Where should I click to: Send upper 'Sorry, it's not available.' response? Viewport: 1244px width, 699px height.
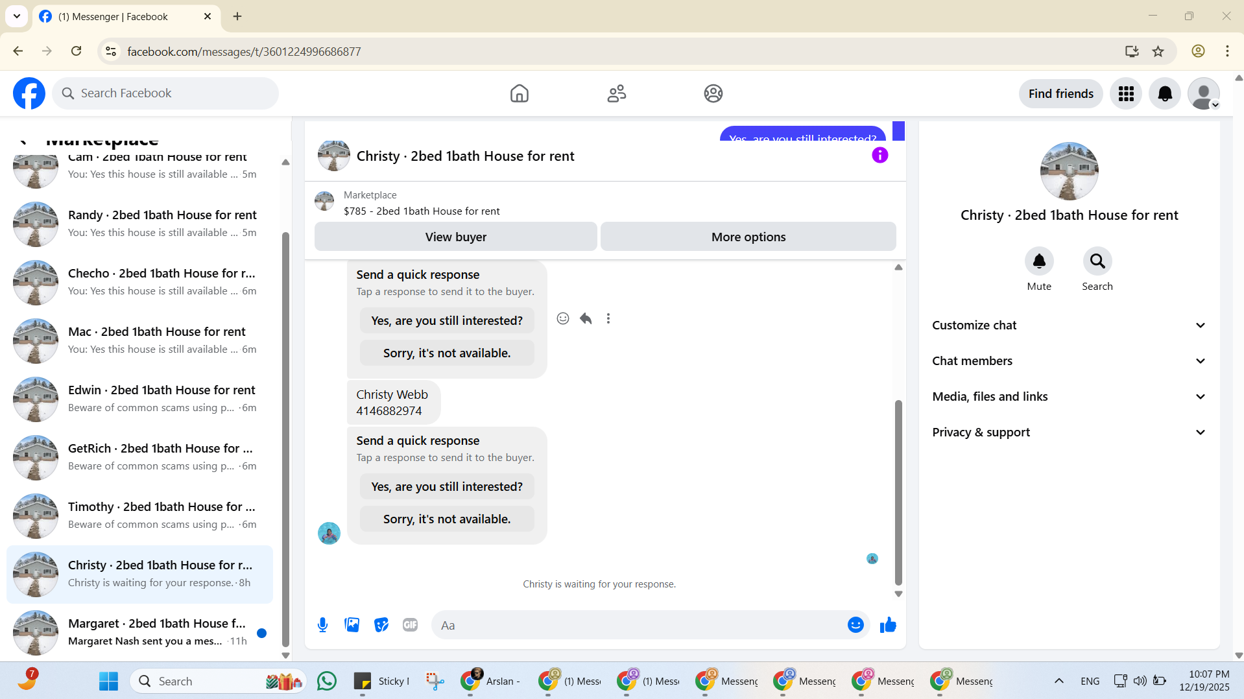[447, 353]
